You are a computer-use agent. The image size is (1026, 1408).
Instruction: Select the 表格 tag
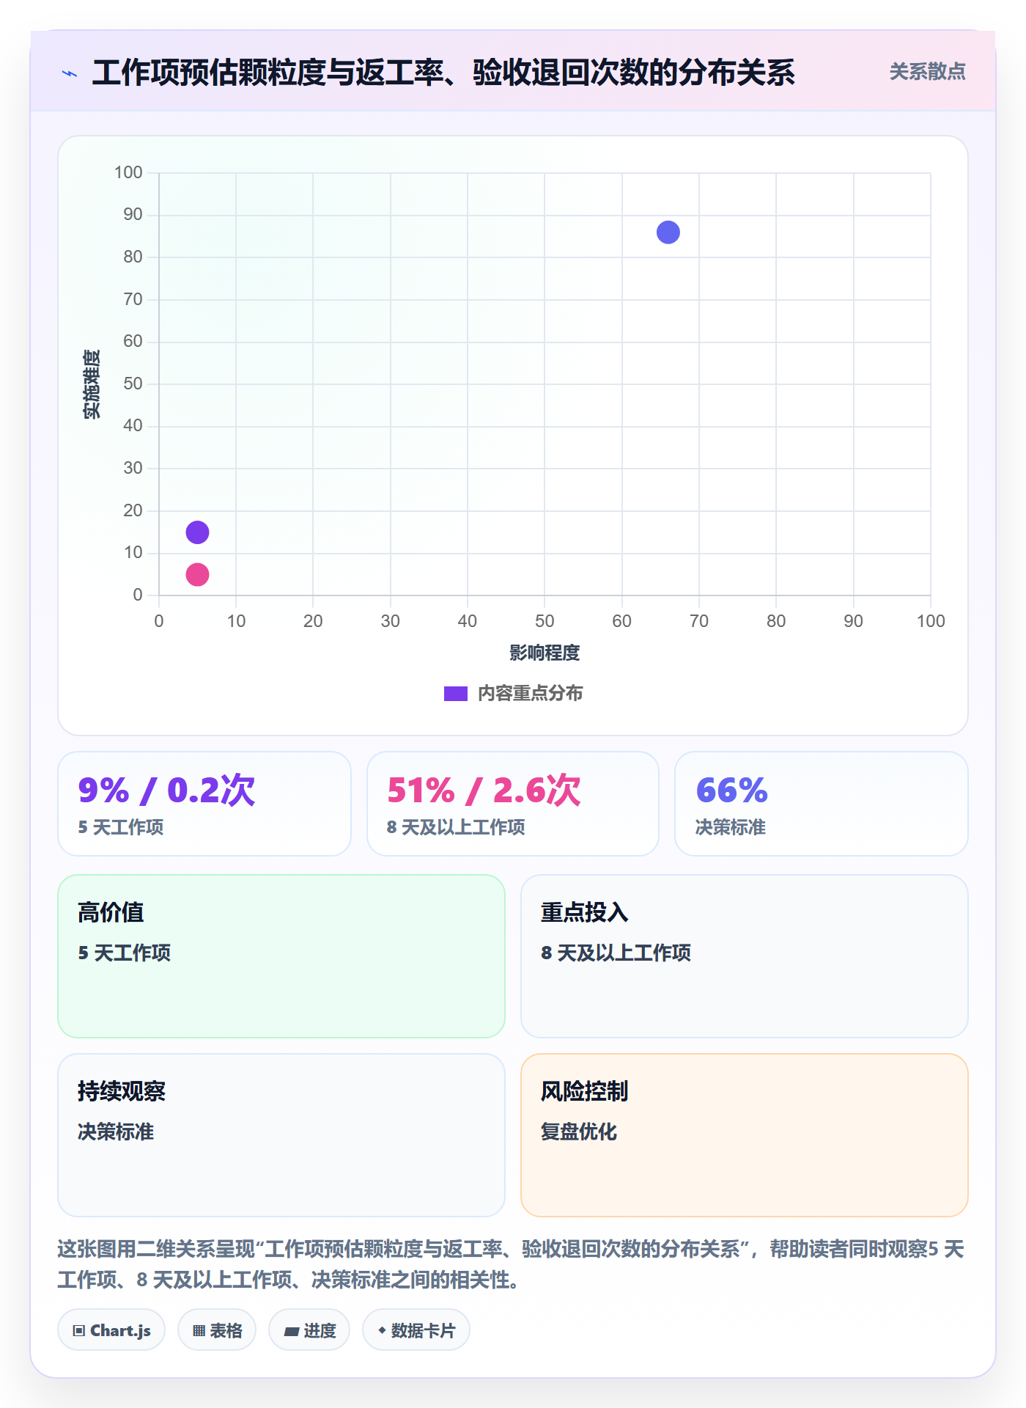217,1330
